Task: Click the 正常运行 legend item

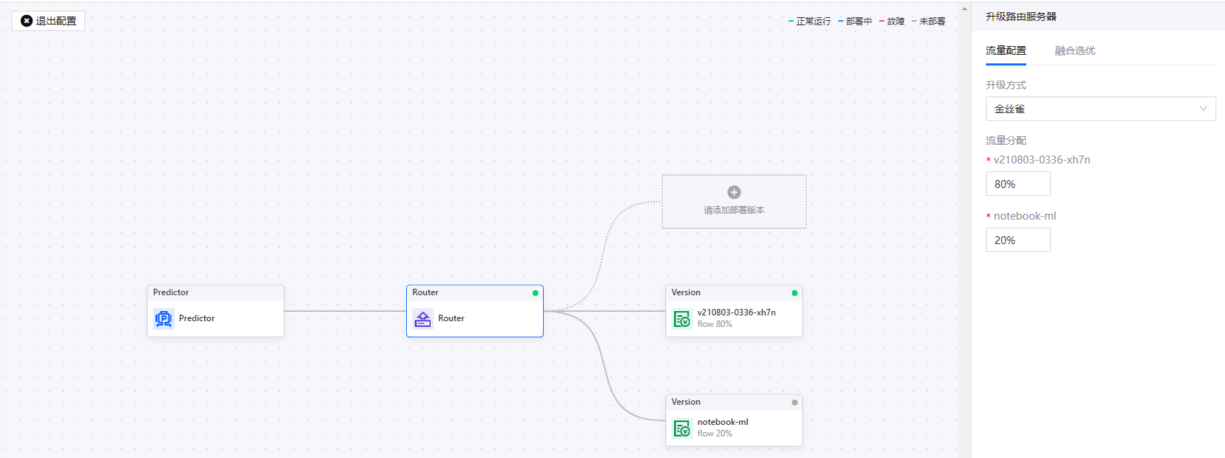Action: coord(810,22)
